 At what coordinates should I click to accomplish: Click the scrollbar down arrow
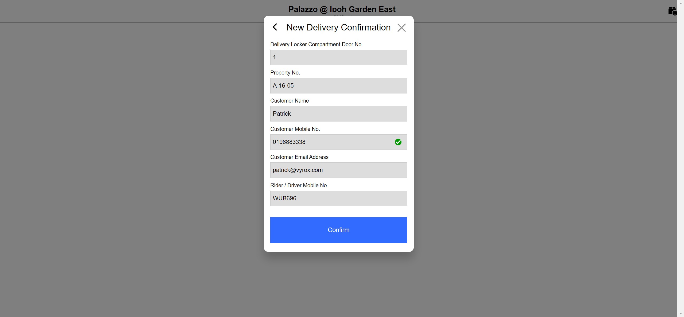click(681, 314)
